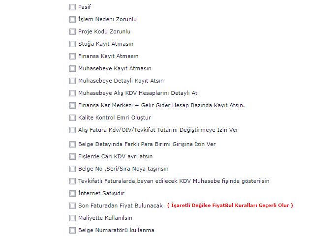This screenshot has width=336, height=237.
Task: Tick the Proje Kodu Zorunlu checkbox
Action: [73, 32]
